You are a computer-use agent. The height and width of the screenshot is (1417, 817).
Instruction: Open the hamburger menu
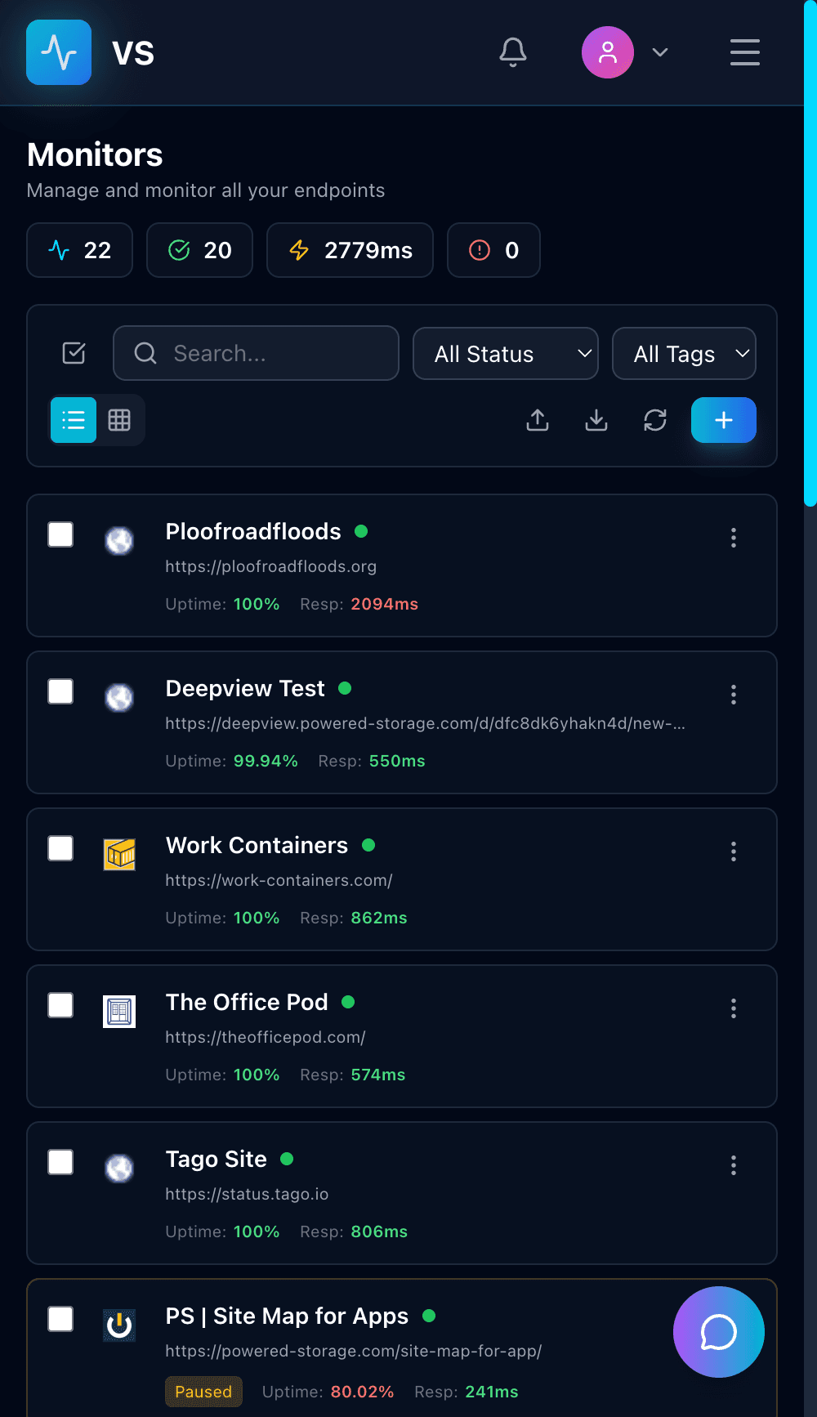coord(745,52)
